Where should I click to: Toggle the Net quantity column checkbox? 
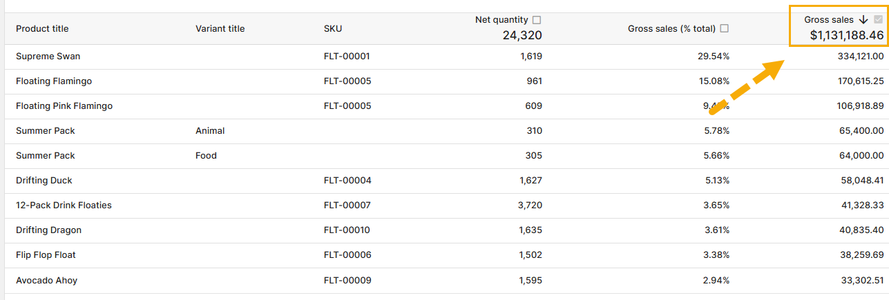click(x=537, y=20)
